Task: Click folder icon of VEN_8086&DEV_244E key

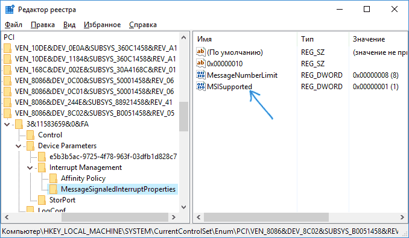Action: click(7, 102)
